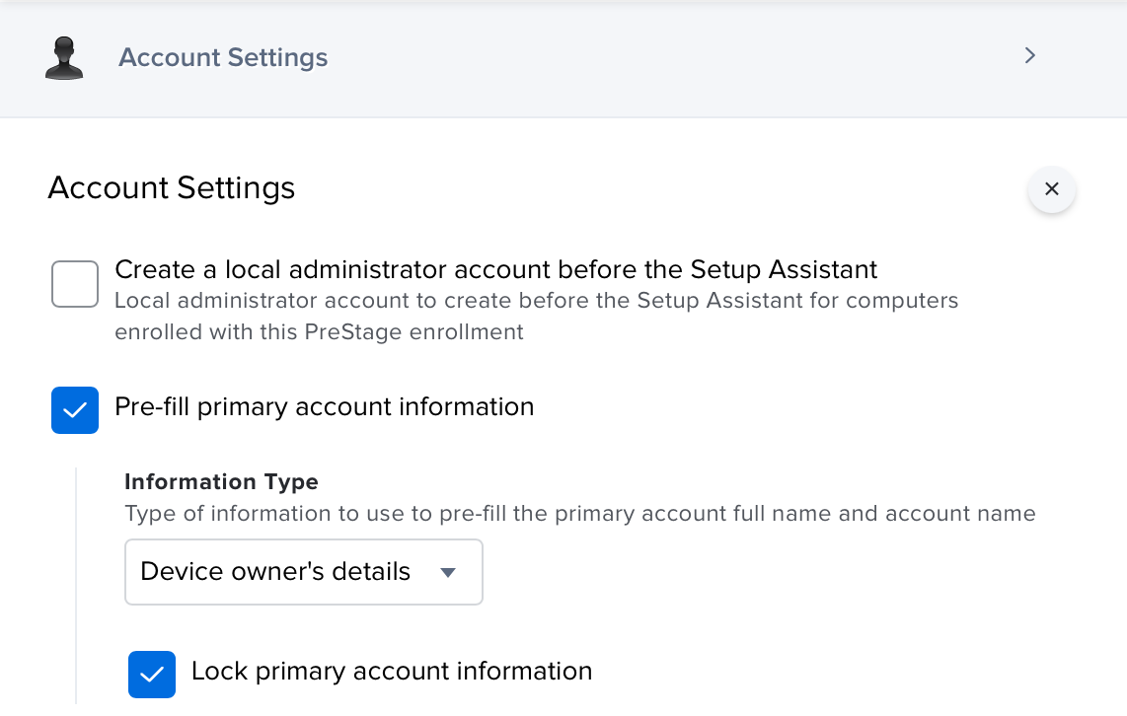Image resolution: width=1127 pixels, height=716 pixels.
Task: Click the 'Lock primary account information' label
Action: [391, 672]
